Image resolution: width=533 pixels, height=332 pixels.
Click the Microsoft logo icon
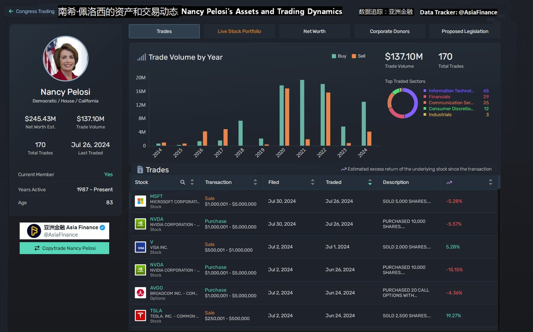click(140, 201)
